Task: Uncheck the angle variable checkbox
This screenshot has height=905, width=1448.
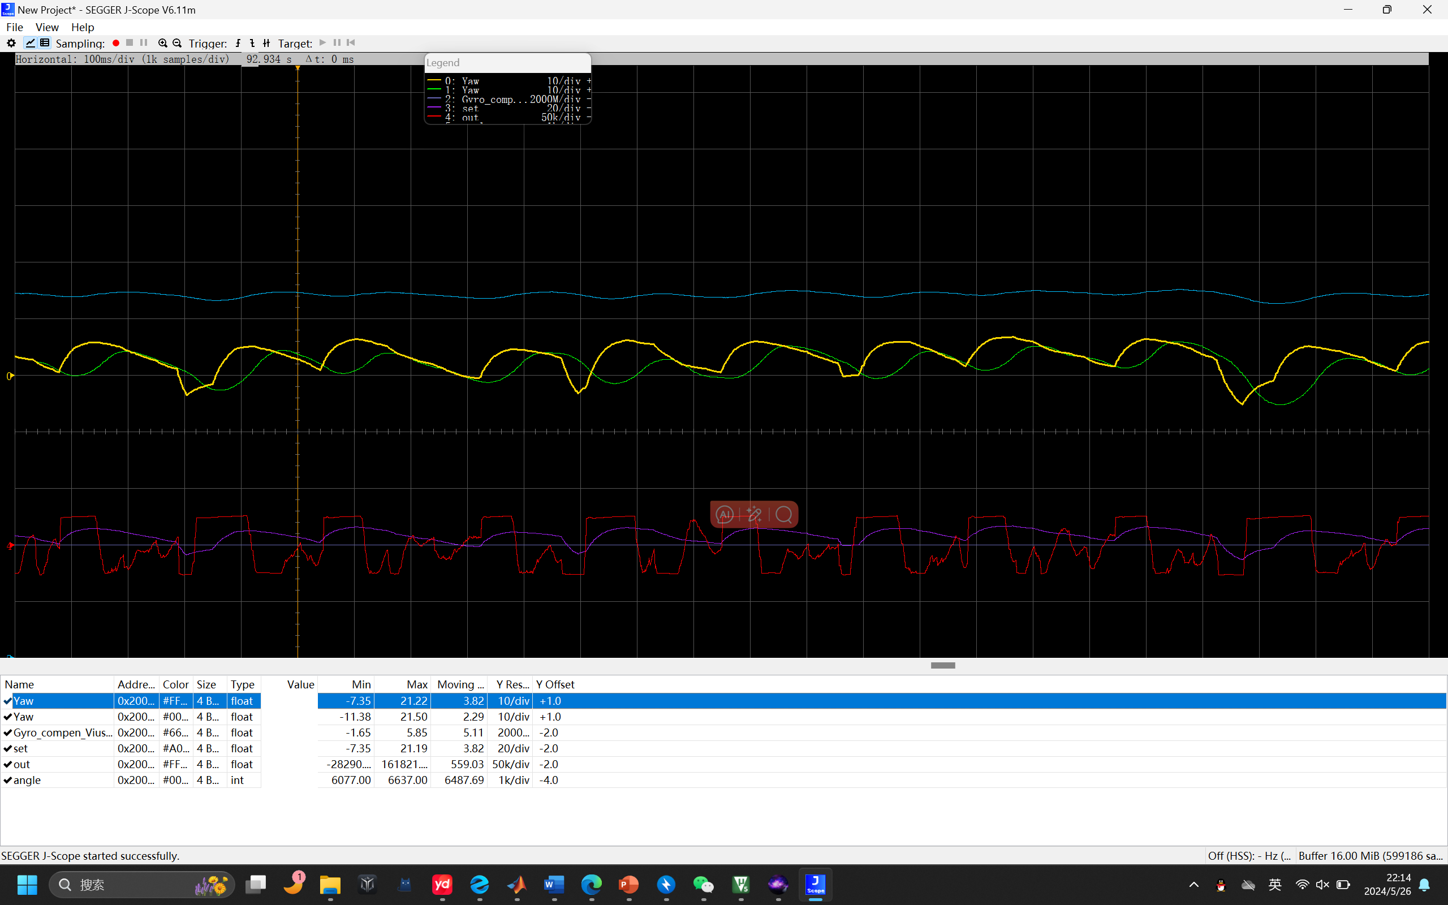Action: 8,780
